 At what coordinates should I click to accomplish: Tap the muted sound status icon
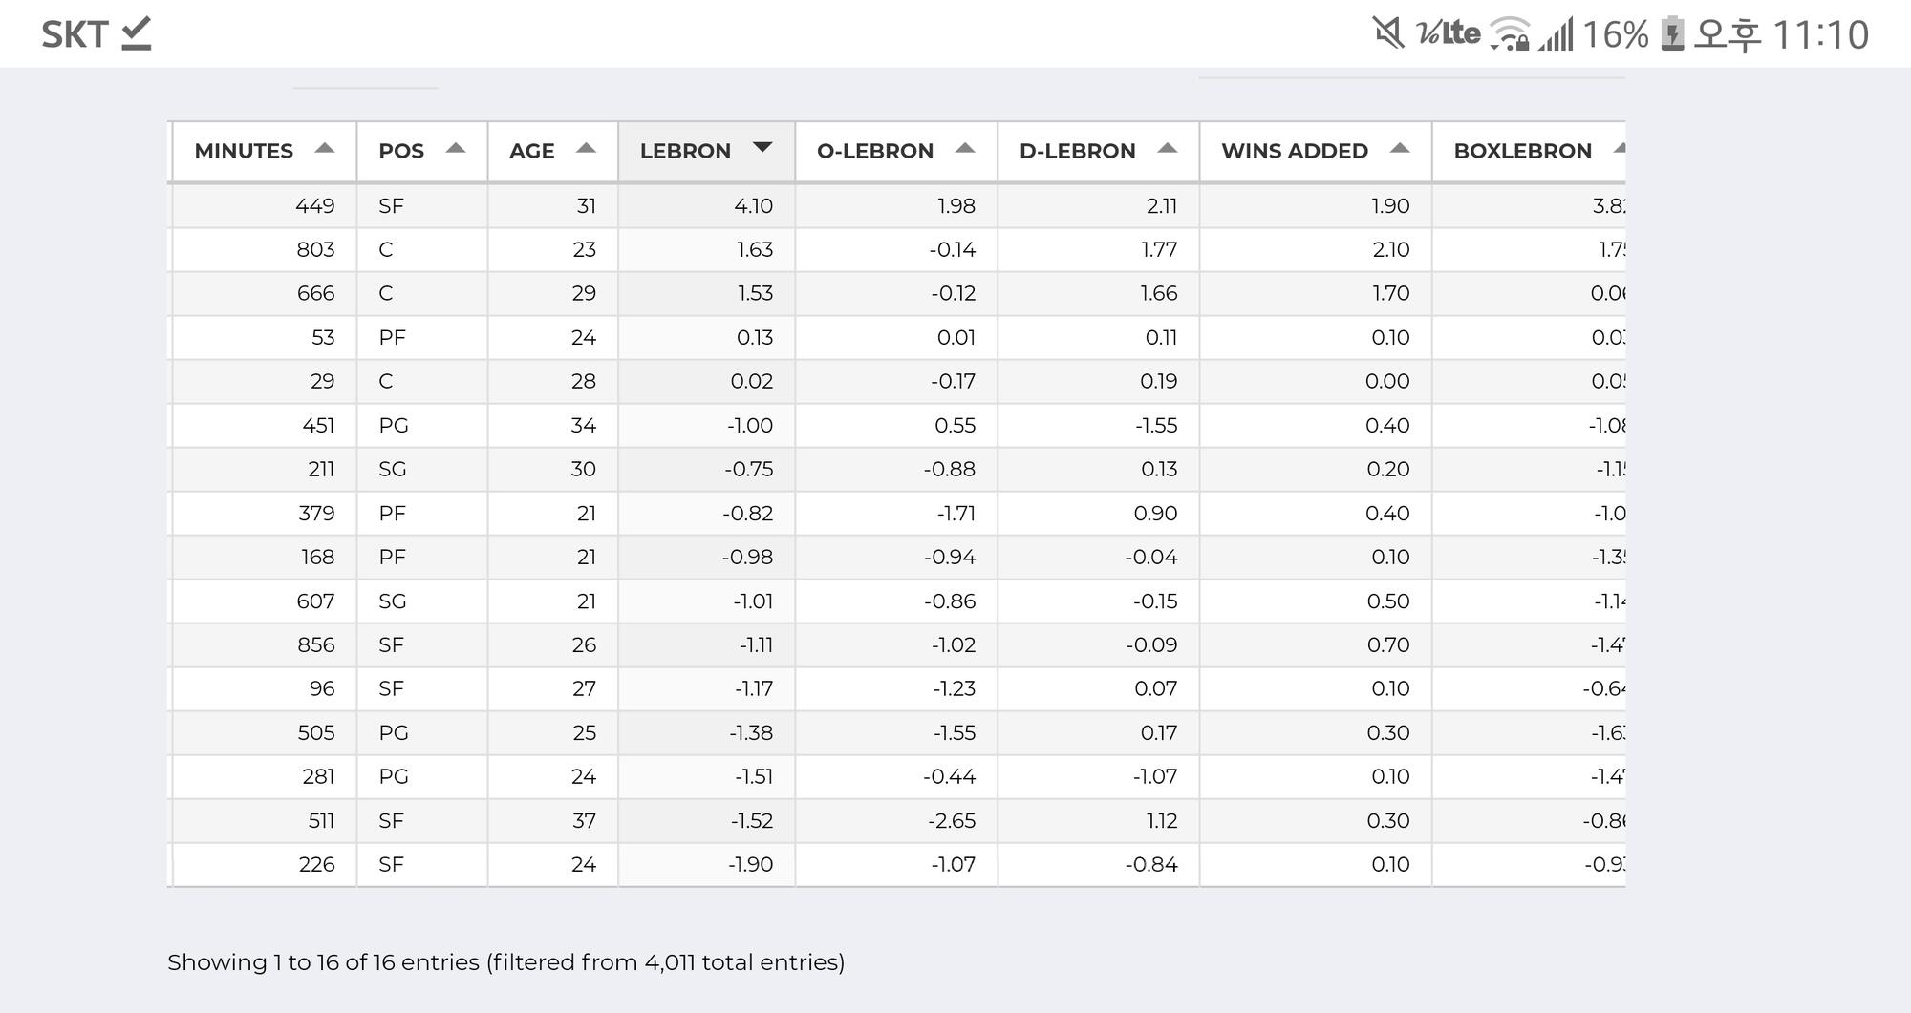[x=1387, y=34]
